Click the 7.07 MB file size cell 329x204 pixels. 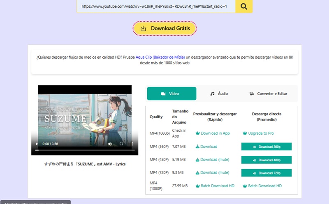click(179, 147)
